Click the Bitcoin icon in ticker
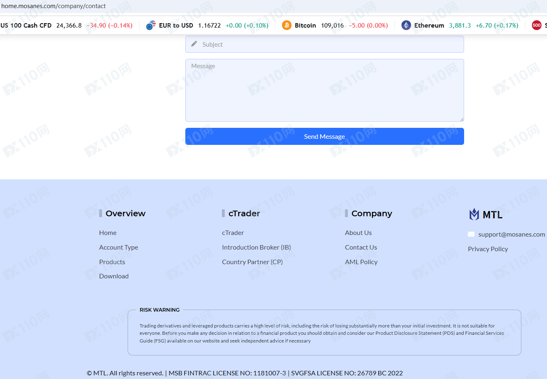The image size is (547, 379). (287, 25)
